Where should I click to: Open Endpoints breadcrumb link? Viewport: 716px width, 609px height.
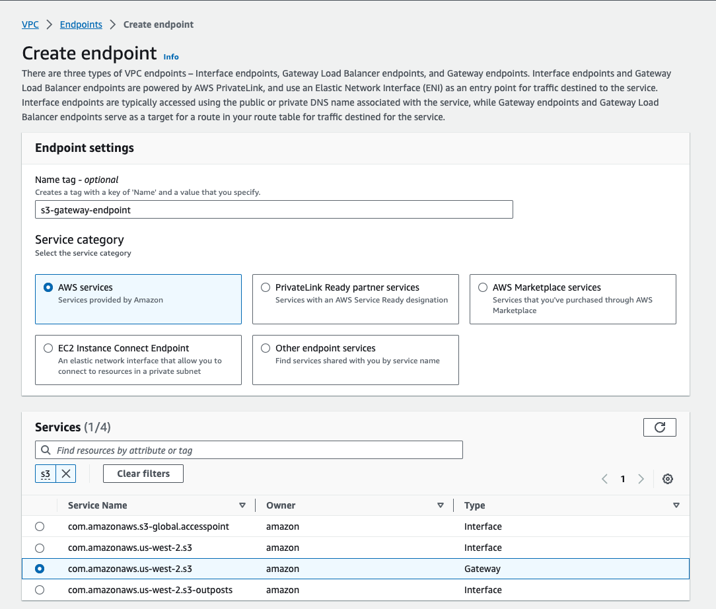(81, 24)
